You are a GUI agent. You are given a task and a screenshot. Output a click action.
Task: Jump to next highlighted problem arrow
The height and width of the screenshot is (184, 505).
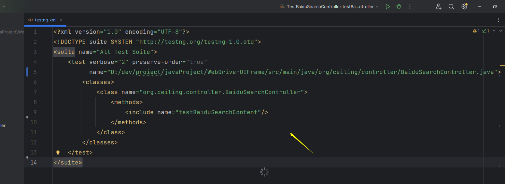point(500,31)
